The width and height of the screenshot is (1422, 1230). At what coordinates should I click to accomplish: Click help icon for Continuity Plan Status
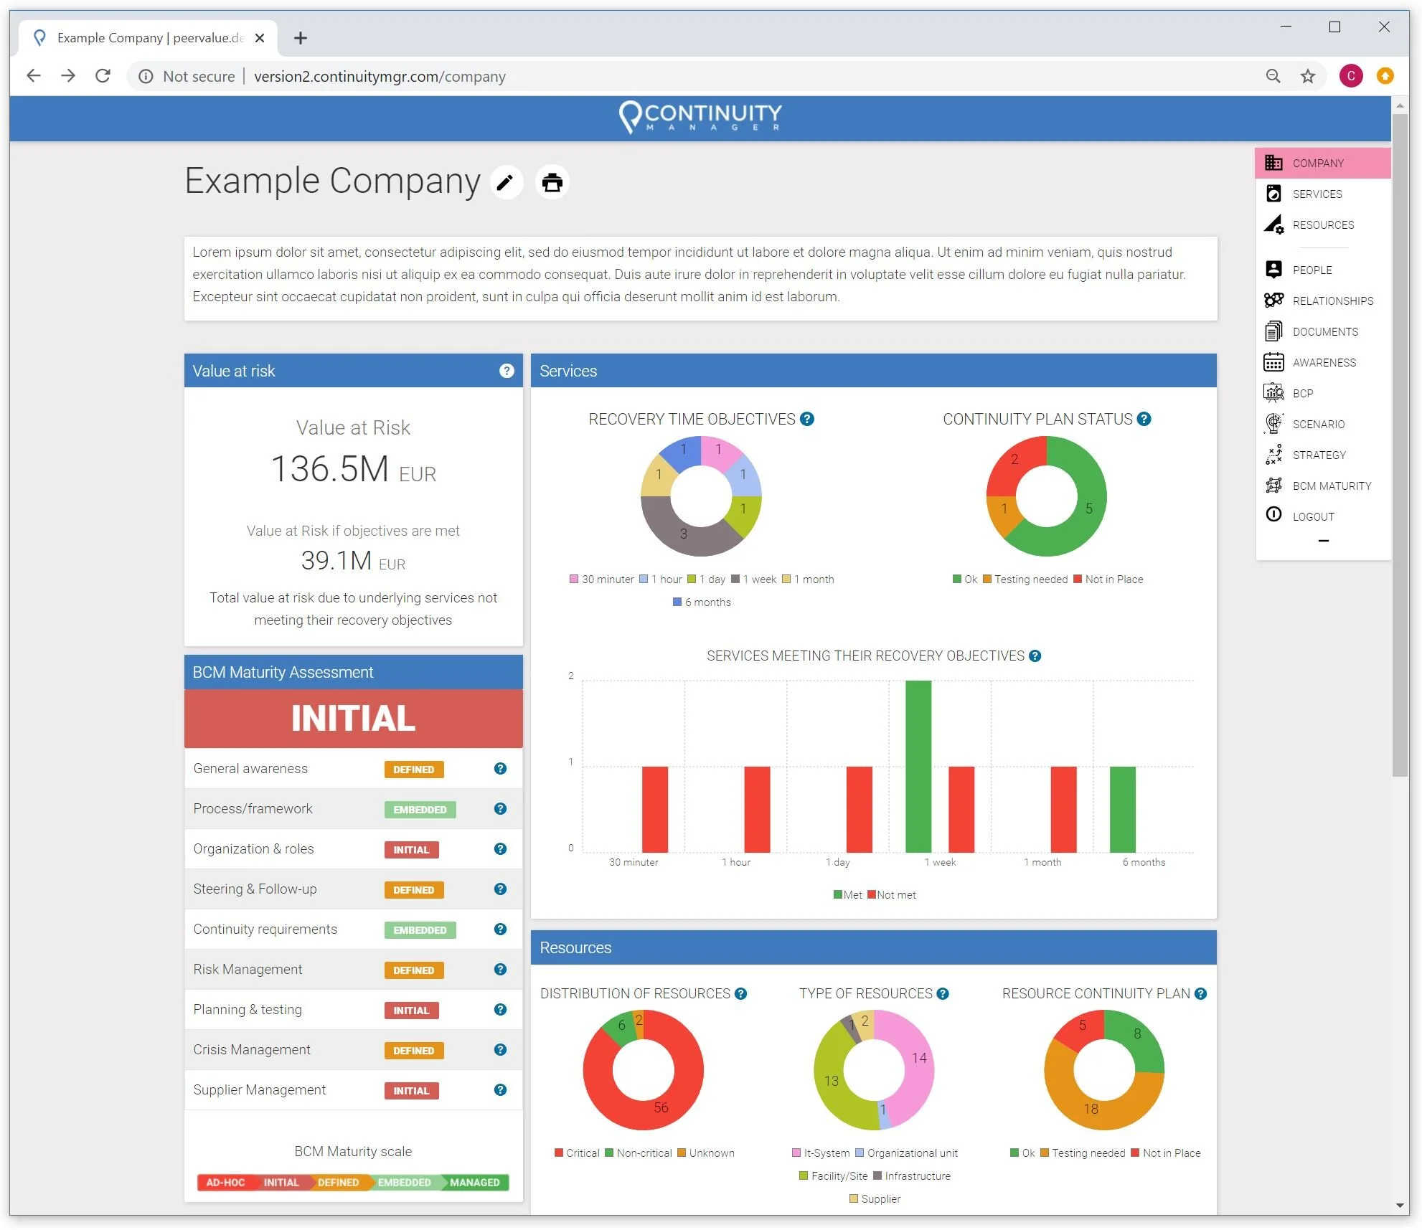[x=1144, y=419]
